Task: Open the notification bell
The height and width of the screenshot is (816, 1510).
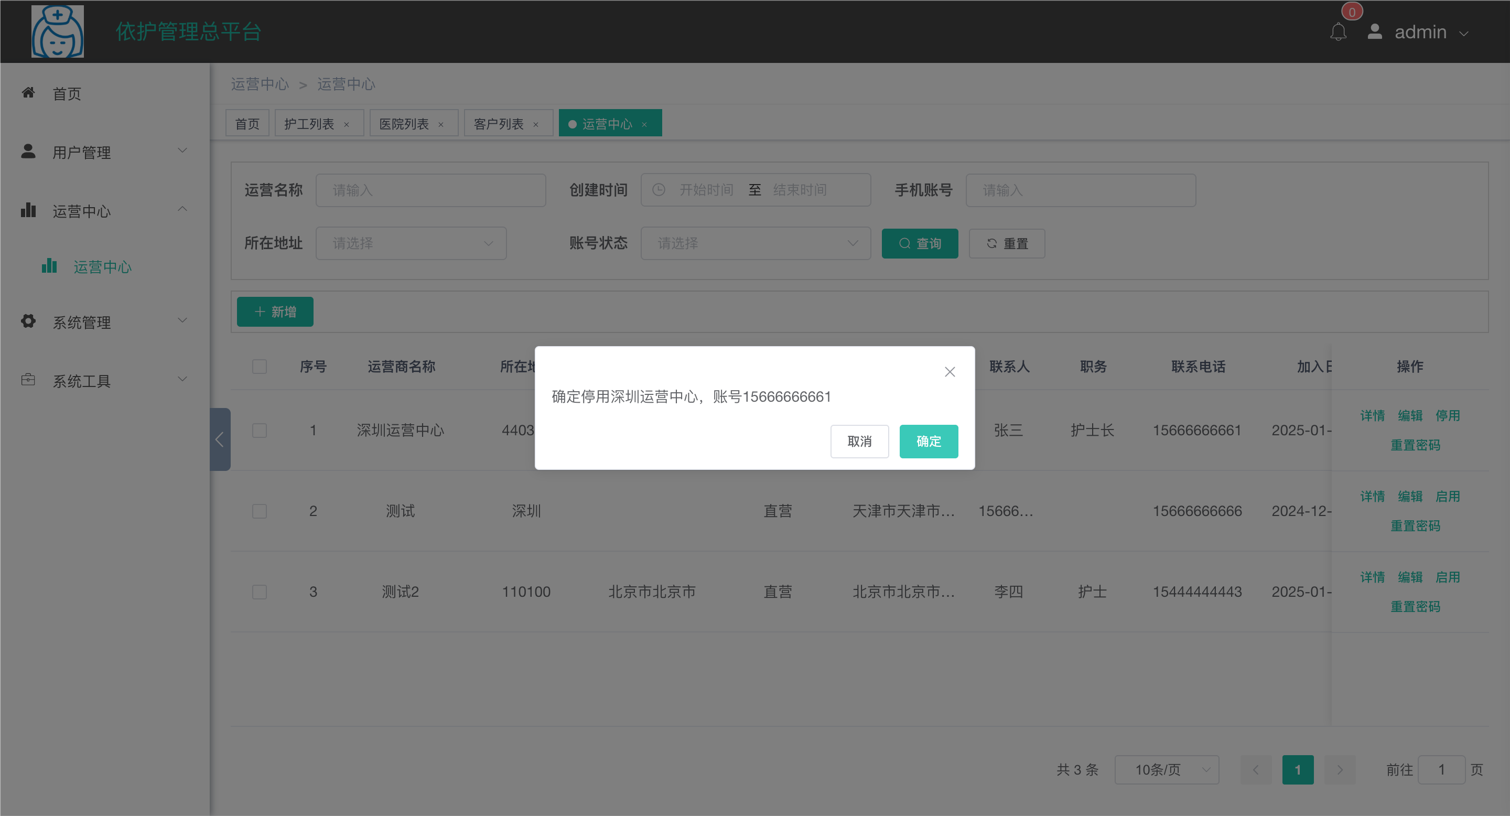Action: tap(1338, 31)
